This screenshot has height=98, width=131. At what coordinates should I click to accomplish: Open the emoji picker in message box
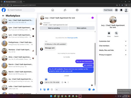tap(89, 89)
